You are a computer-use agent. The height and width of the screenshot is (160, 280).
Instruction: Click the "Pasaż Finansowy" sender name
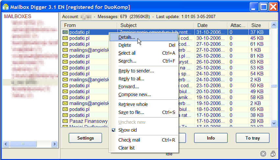pyautogui.click(x=89, y=121)
